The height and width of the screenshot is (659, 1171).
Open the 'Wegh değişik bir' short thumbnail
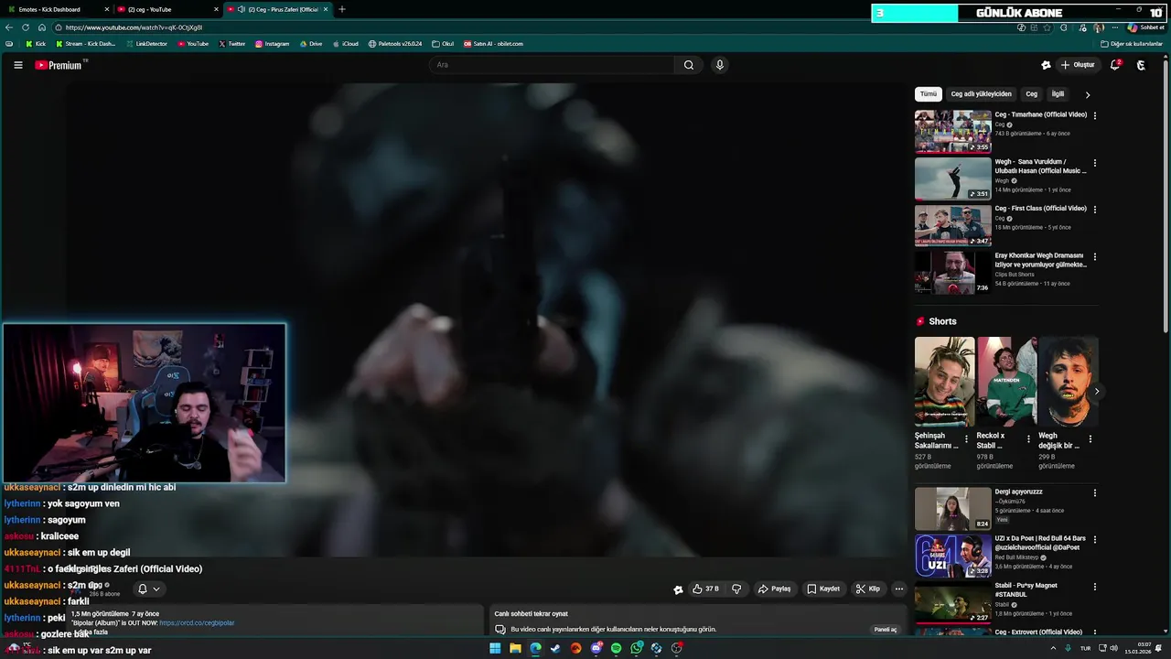click(1069, 382)
